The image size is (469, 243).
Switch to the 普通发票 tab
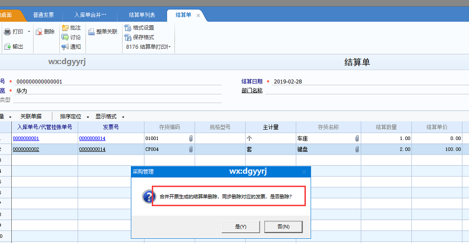pyautogui.click(x=43, y=15)
